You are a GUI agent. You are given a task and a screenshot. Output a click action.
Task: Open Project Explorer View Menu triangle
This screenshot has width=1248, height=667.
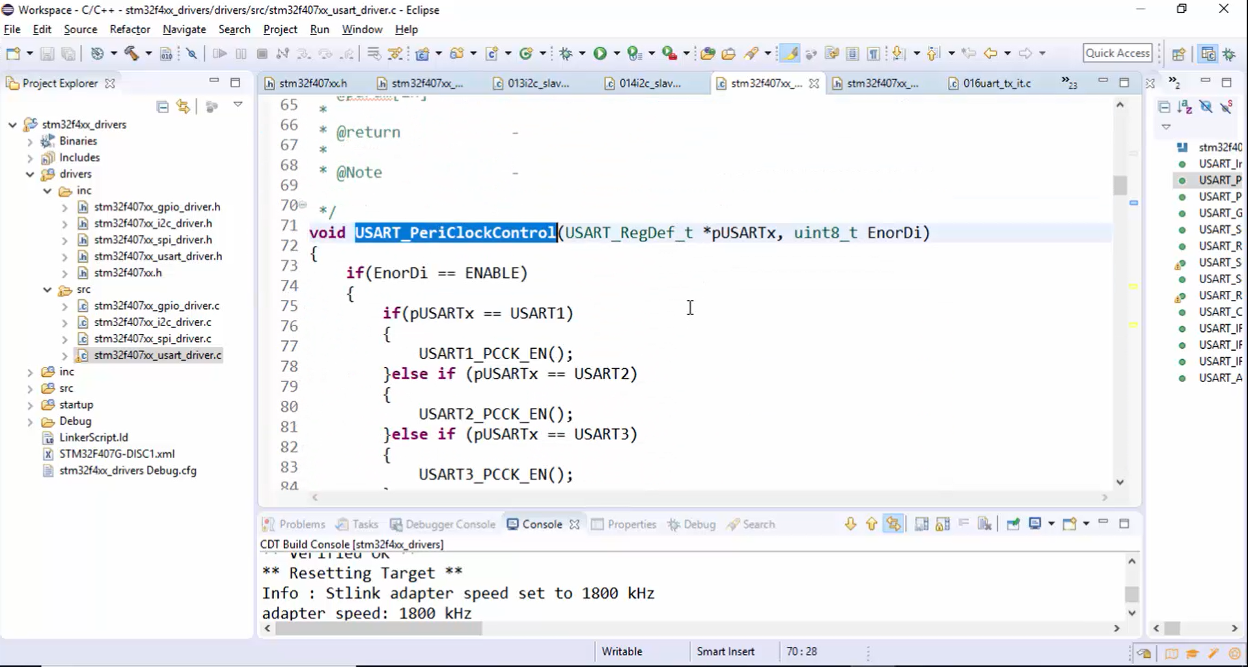coord(238,105)
